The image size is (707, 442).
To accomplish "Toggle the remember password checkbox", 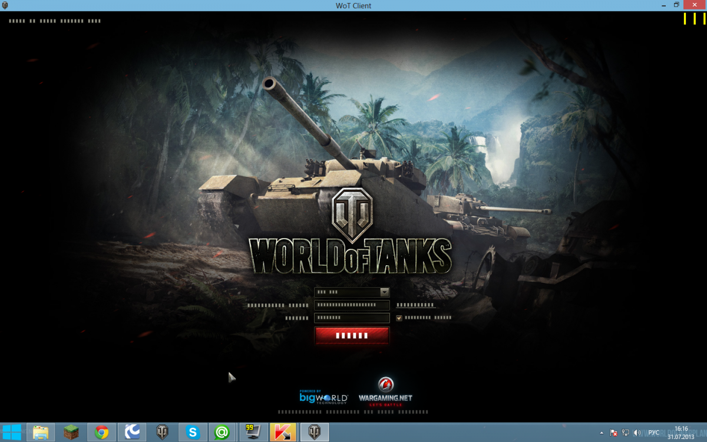I will pos(399,318).
